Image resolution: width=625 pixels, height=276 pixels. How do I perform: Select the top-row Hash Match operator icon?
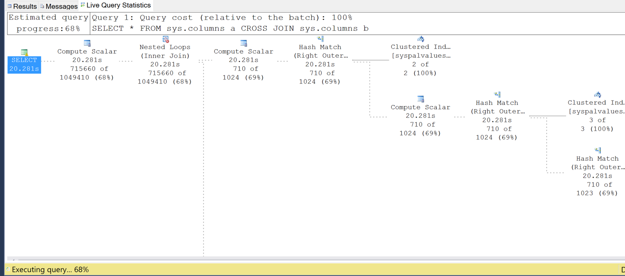pyautogui.click(x=320, y=39)
